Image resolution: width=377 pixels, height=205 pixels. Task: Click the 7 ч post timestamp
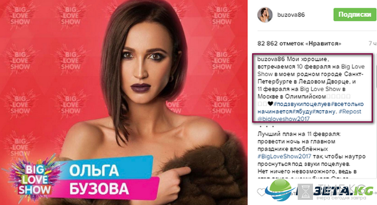pos(373,44)
